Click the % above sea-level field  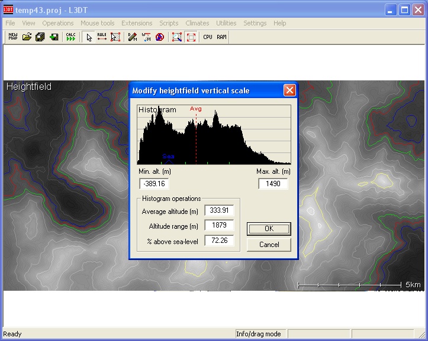219,241
